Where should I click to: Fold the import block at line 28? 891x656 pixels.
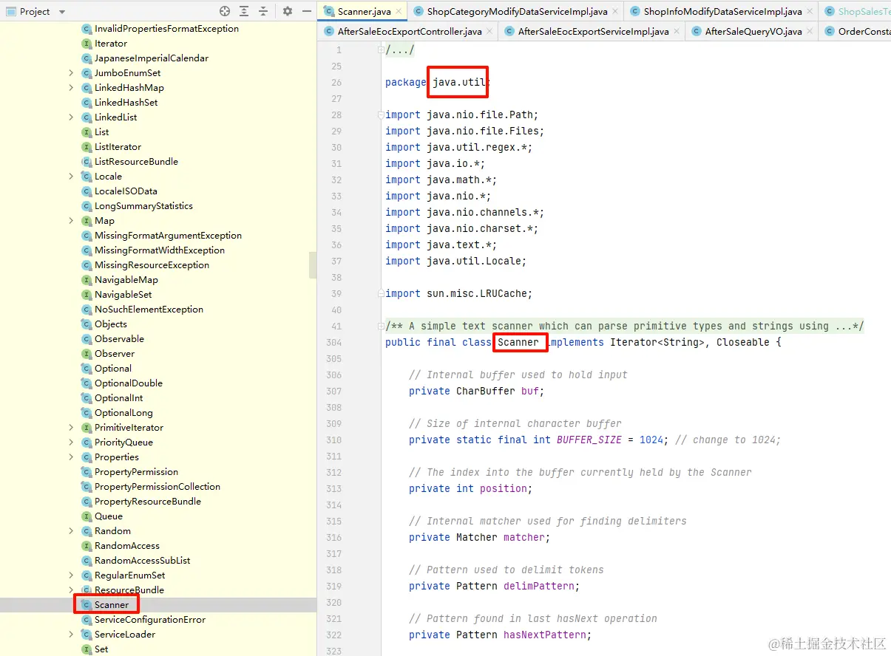(x=382, y=115)
